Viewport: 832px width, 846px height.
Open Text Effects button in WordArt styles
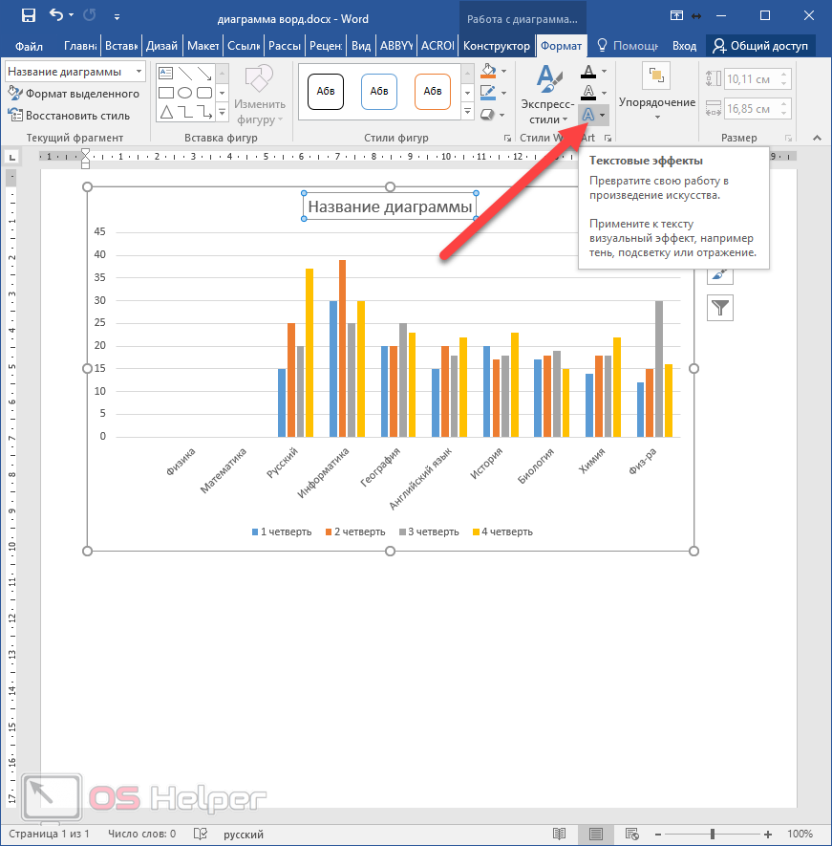[589, 114]
